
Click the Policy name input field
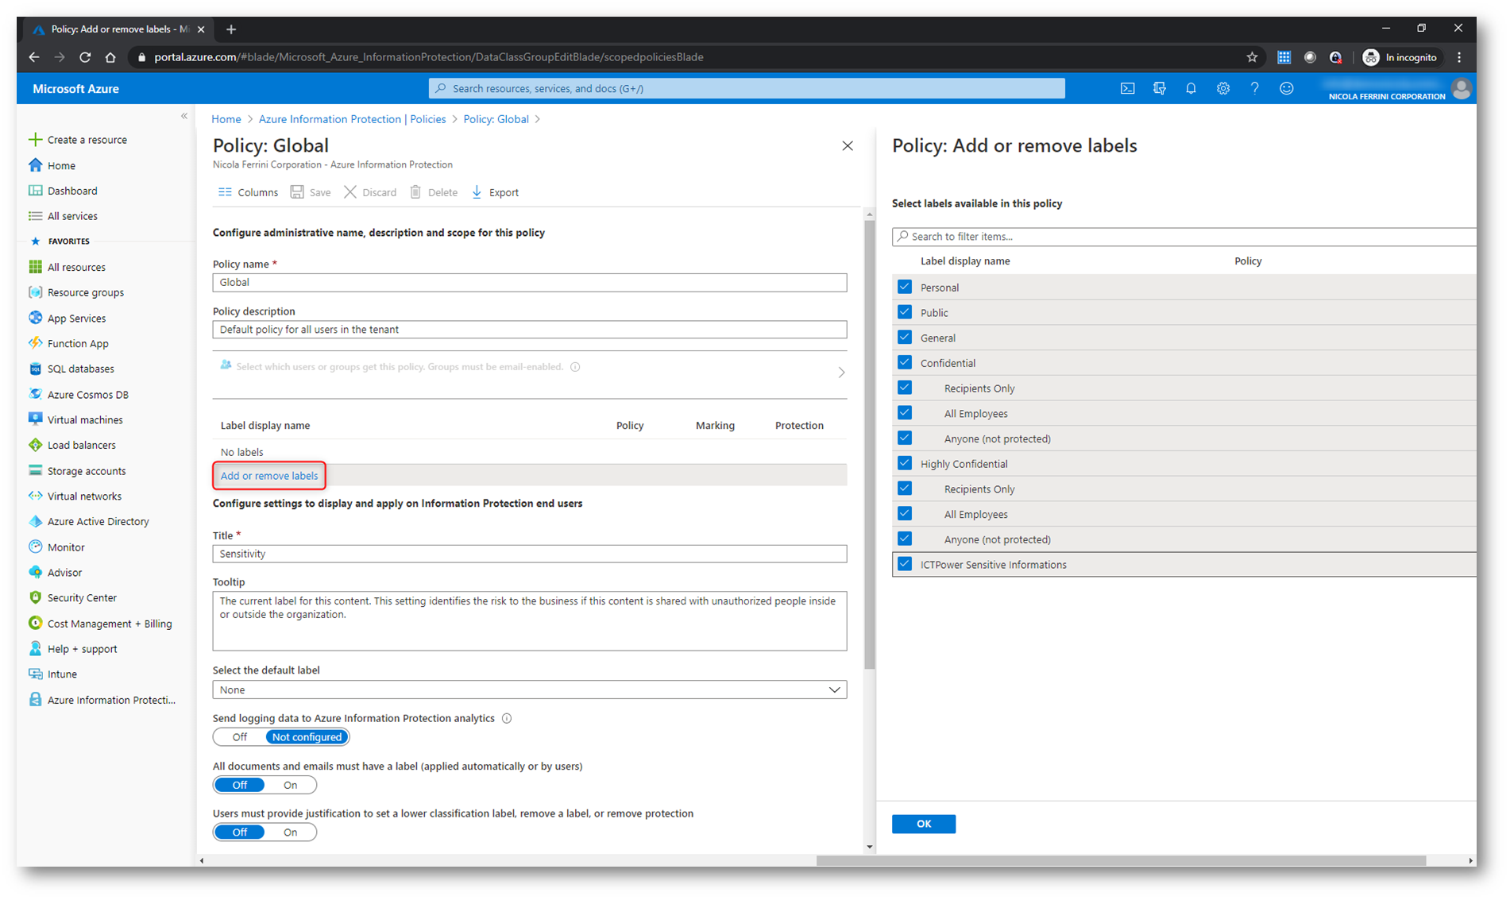(529, 282)
